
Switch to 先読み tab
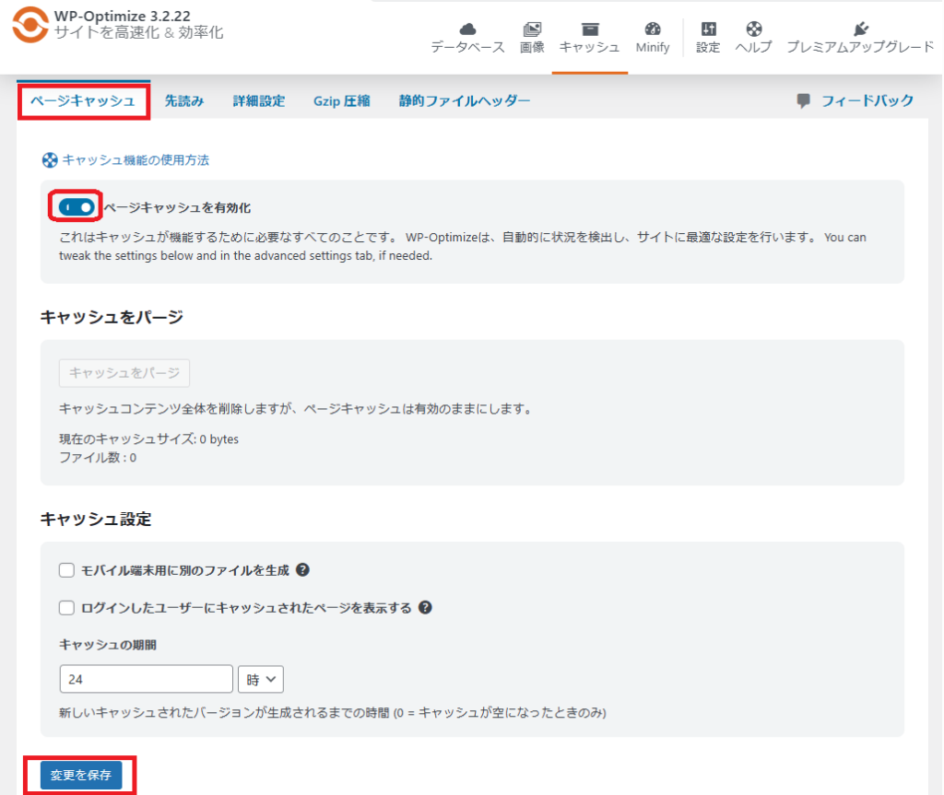tap(184, 101)
